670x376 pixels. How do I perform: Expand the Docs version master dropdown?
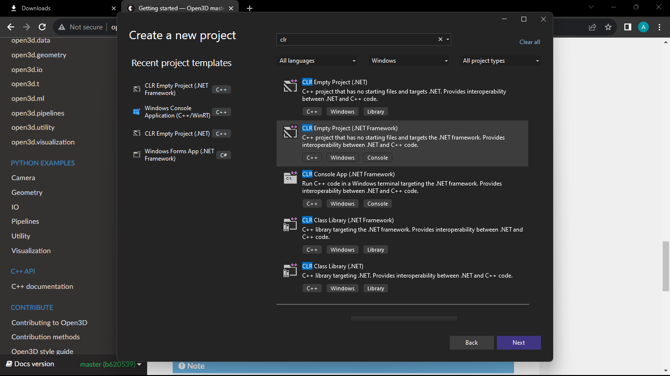coord(111,364)
